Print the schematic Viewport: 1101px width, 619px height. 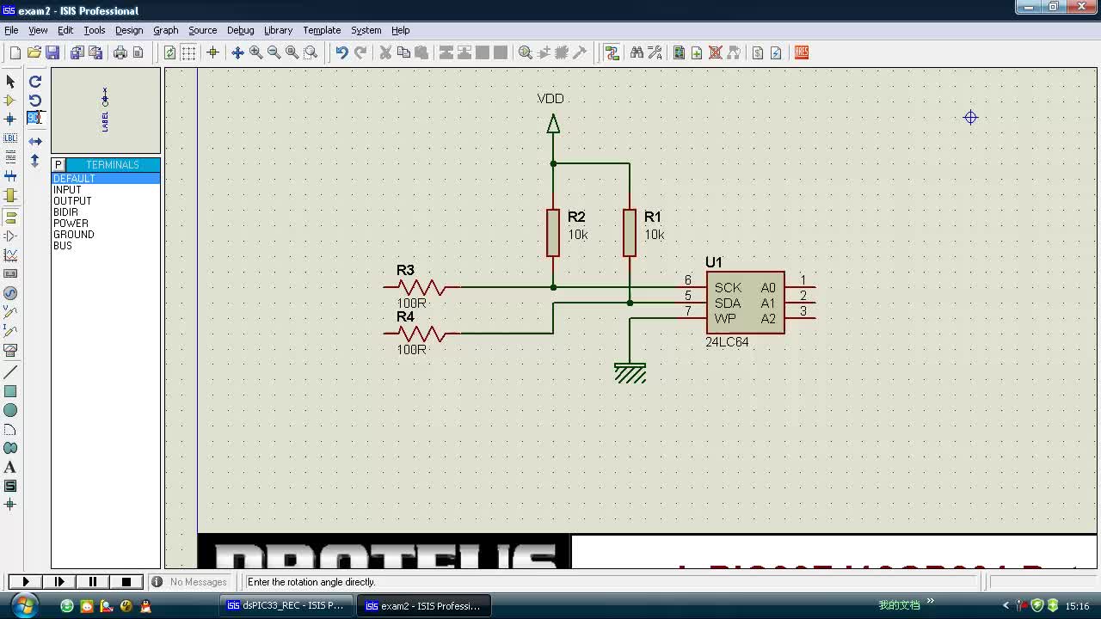[120, 52]
